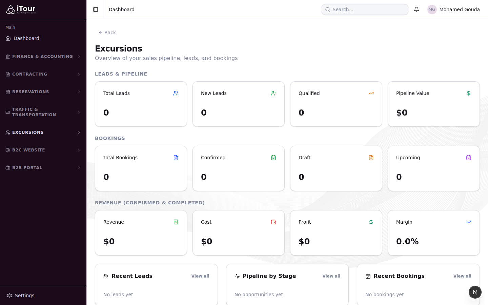Open the notifications bell
This screenshot has height=305, width=488.
[x=416, y=9]
